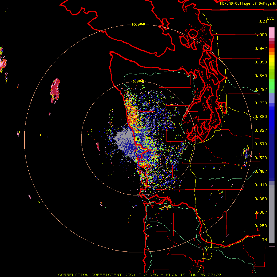Select the 0.467 color scale value

261,171
